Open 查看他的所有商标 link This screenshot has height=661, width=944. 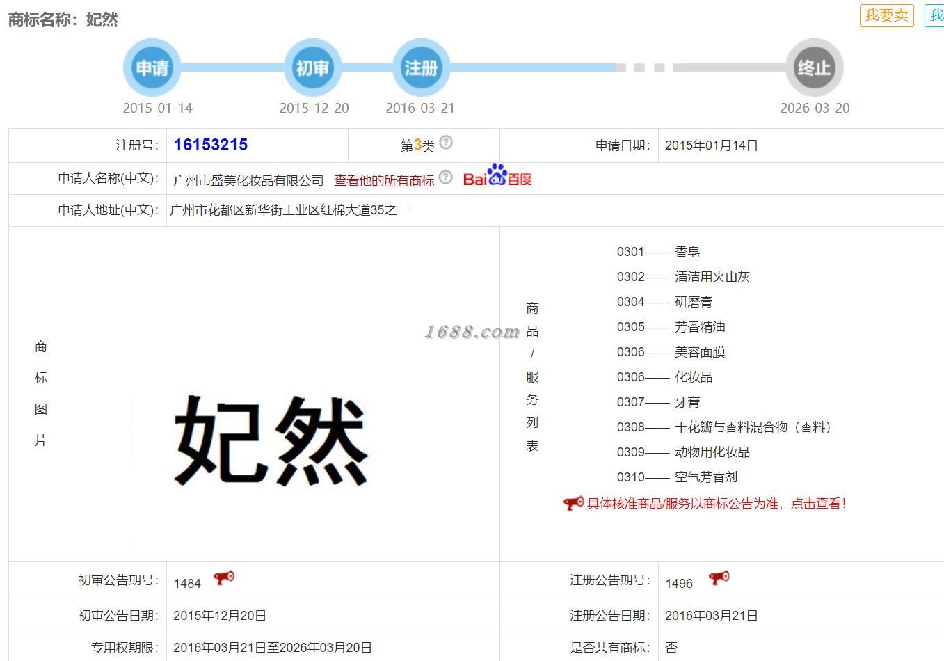[x=384, y=180]
